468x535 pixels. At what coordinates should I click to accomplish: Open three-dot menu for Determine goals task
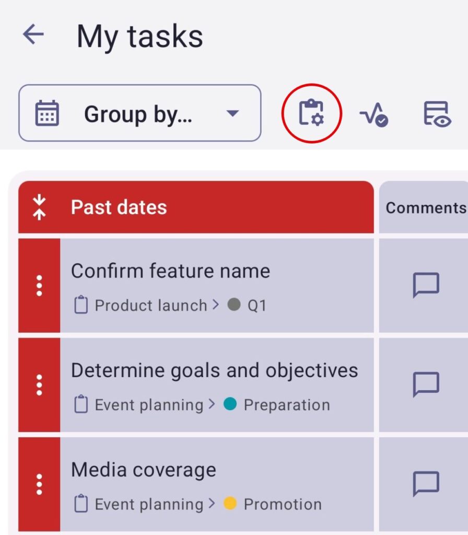coord(39,385)
